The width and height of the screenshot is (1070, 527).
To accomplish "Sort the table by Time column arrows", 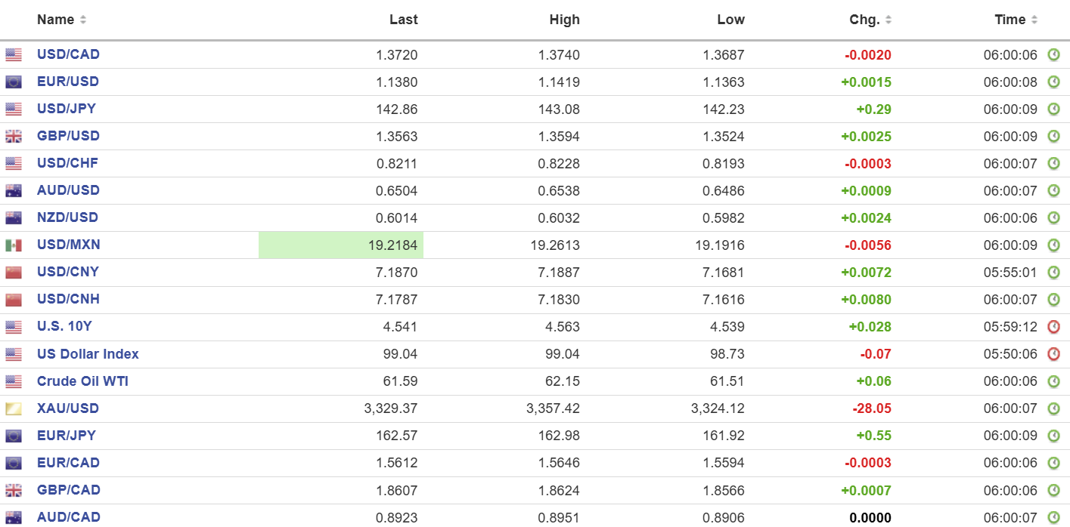I will tap(1034, 20).
